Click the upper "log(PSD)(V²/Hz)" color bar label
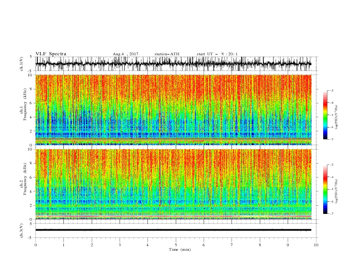 337,117
